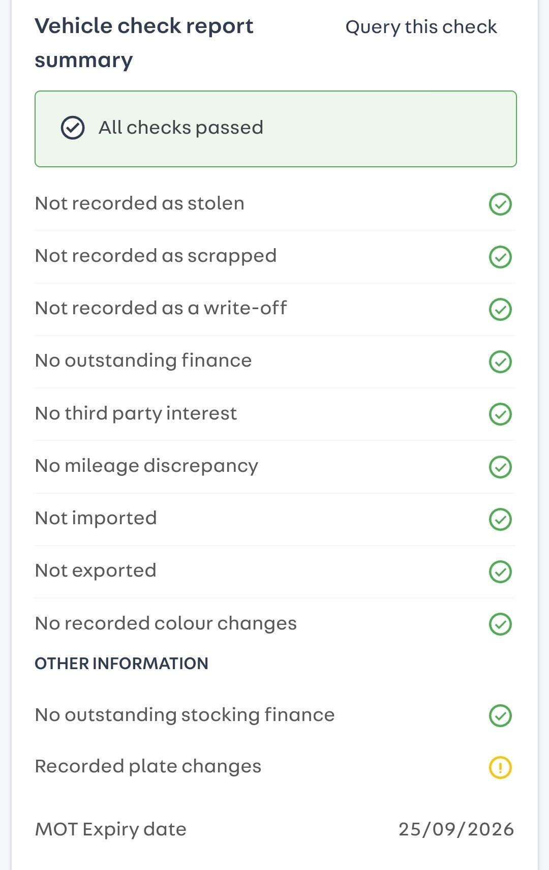Click the MOT Expiry date value 25/09/2026
Viewport: 549px width, 870px height.
click(456, 829)
